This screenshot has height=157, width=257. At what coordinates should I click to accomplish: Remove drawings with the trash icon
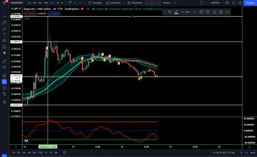click(x=4, y=102)
